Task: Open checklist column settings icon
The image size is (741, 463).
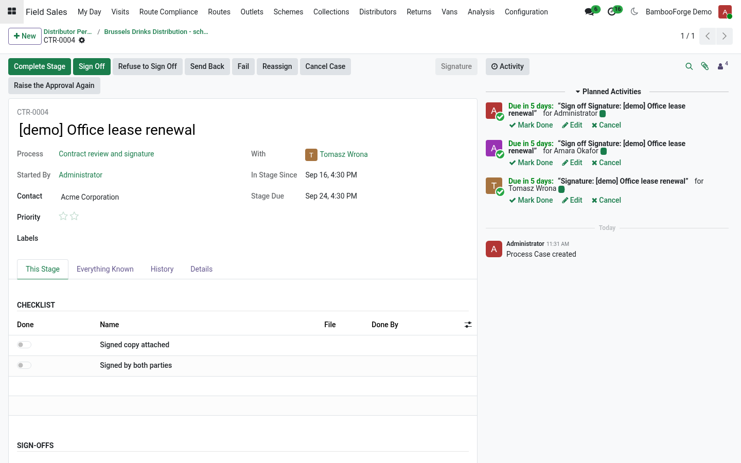Action: coord(468,325)
